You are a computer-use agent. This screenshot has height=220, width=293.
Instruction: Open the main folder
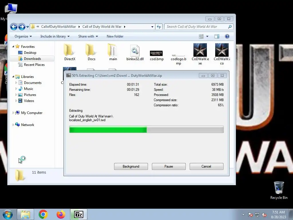coord(113,52)
